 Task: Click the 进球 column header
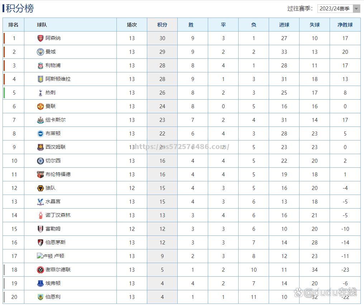click(x=284, y=25)
